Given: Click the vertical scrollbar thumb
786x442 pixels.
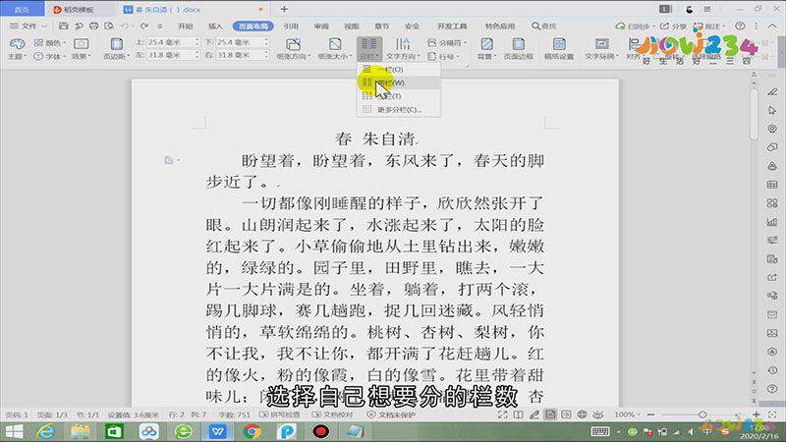Looking at the screenshot, I should [x=755, y=115].
